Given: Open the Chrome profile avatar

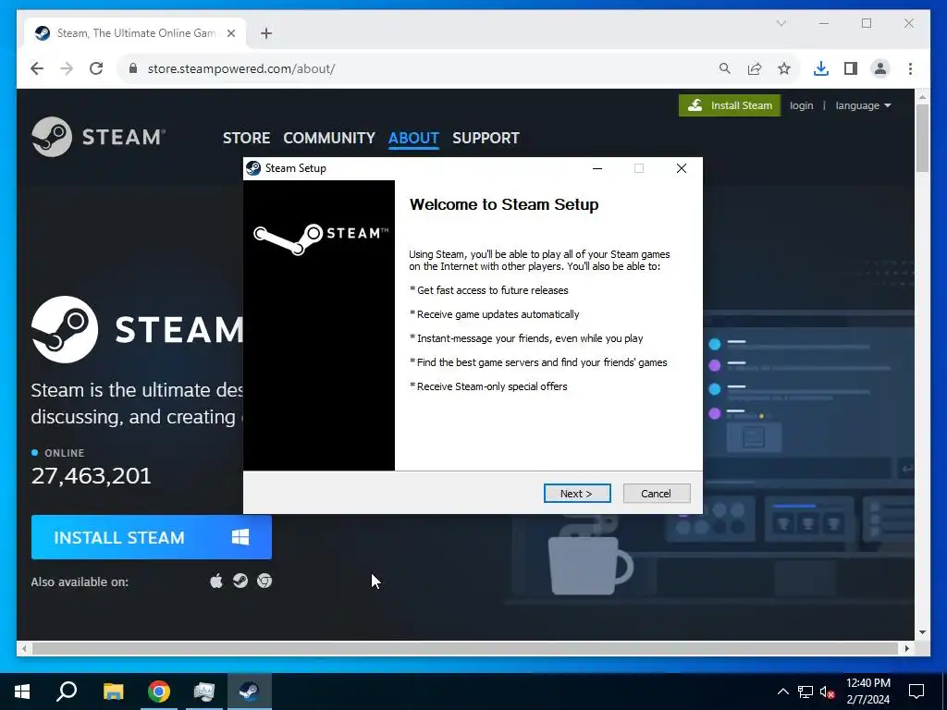Looking at the screenshot, I should tap(880, 68).
